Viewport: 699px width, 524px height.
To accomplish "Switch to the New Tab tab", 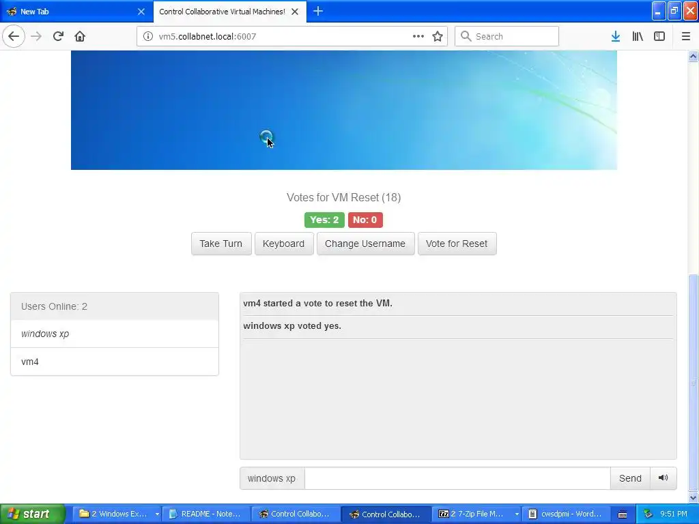I will coord(76,12).
